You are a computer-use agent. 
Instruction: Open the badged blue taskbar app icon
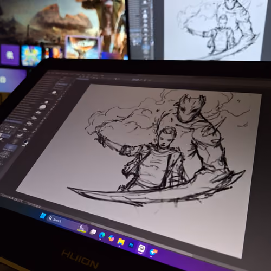coord(153,252)
